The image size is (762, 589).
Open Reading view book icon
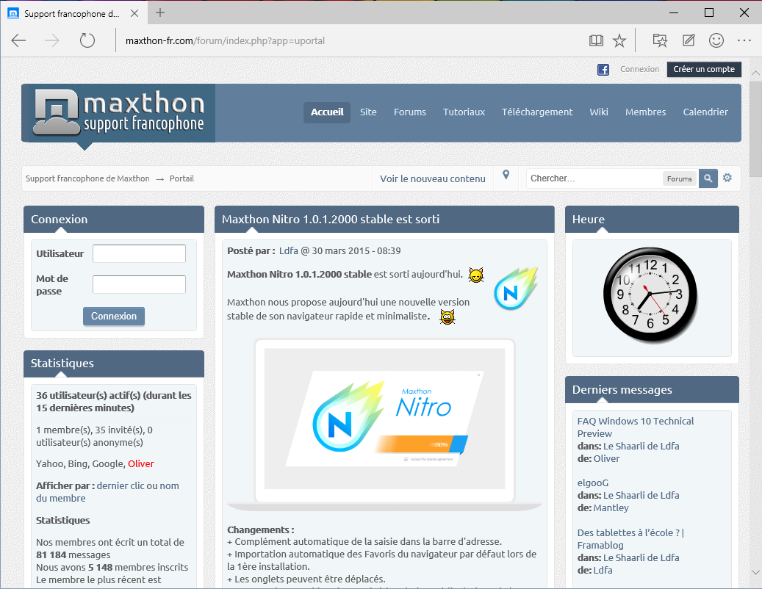click(596, 41)
